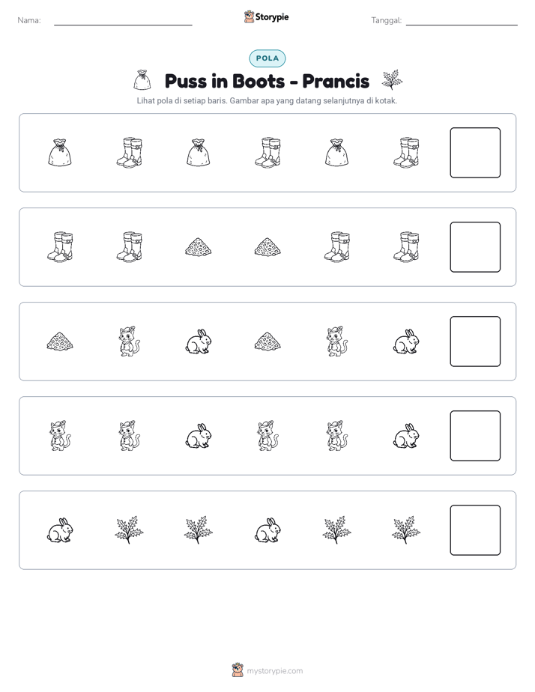The width and height of the screenshot is (535, 692).
Task: Click the sack icon beside the title
Action: click(x=142, y=80)
